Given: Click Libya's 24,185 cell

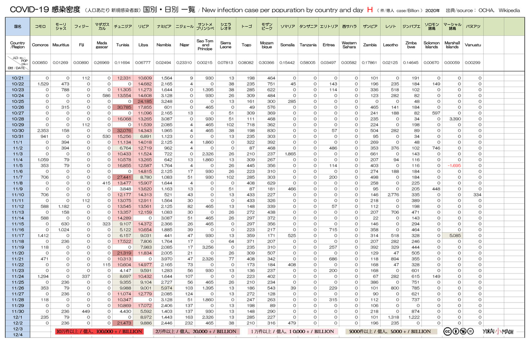Looking at the screenshot, I should click(x=143, y=102).
